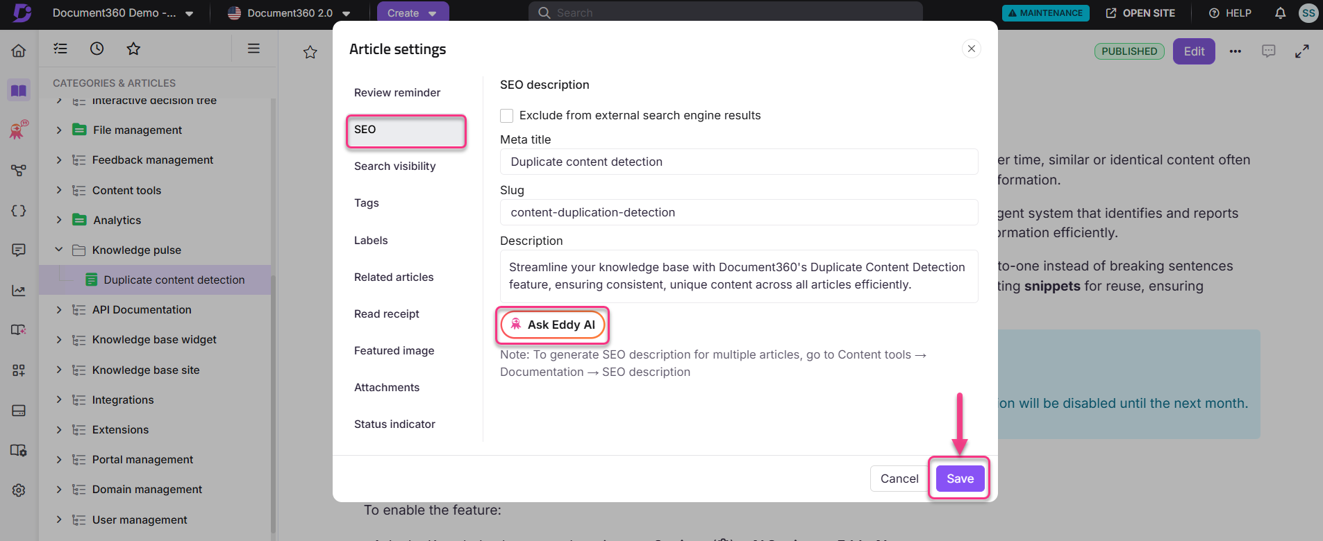
Task: Click the Edit article button
Action: (1194, 51)
